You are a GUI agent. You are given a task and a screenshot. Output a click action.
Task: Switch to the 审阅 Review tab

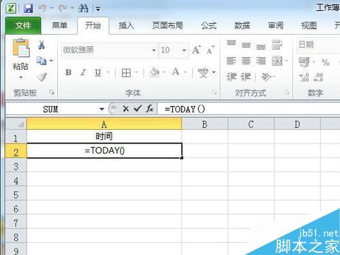[275, 25]
